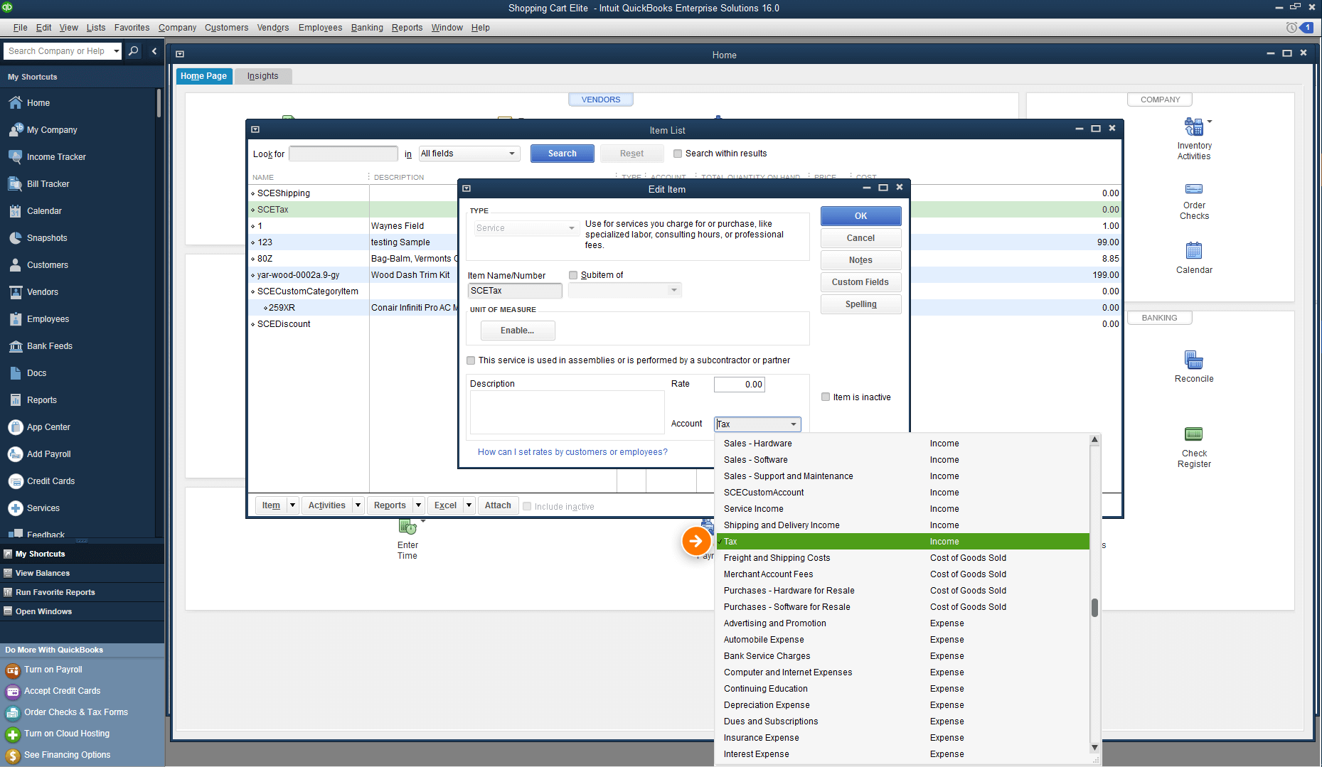Open the Employees menu
Viewport: 1322px width, 767px height.
coord(320,28)
